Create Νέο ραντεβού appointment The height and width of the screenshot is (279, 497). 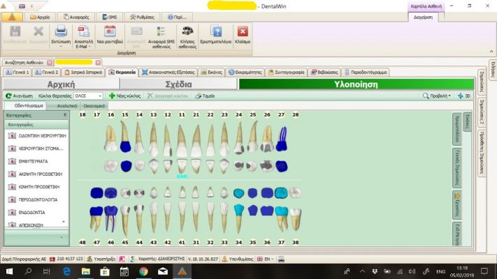pyautogui.click(x=110, y=35)
